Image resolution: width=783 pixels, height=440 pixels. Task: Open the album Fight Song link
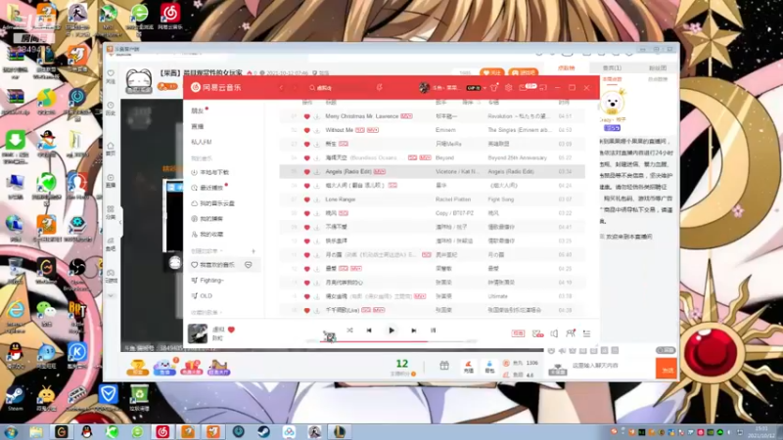tap(500, 199)
